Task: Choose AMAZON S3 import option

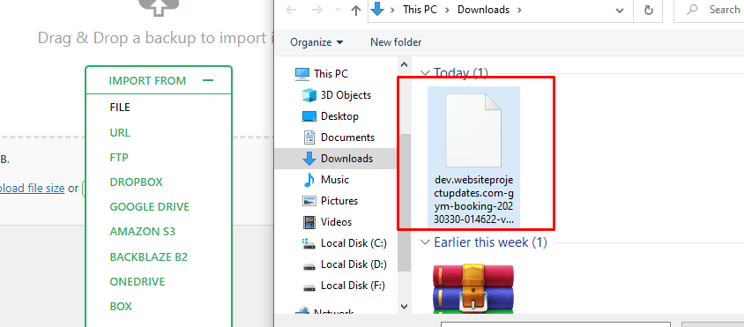Action: [x=142, y=232]
